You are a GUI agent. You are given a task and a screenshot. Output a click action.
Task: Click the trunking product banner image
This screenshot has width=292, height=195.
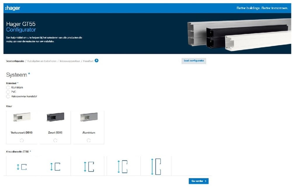point(239,35)
